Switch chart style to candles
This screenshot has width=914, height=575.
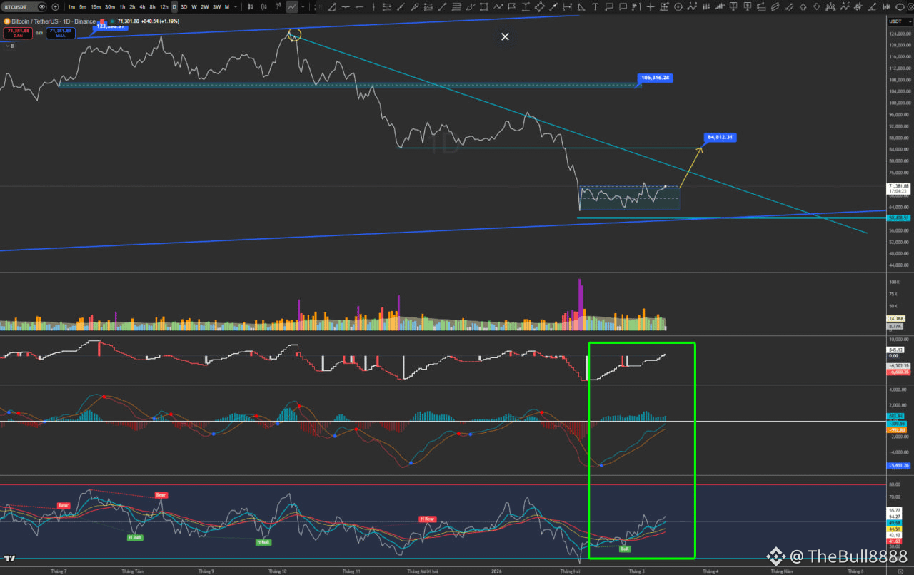tap(264, 6)
